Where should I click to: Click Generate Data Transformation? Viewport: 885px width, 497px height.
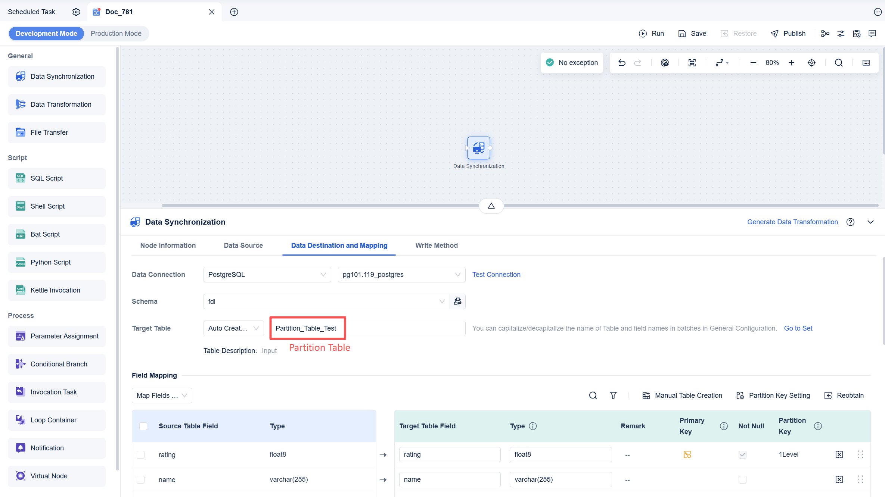click(x=792, y=222)
